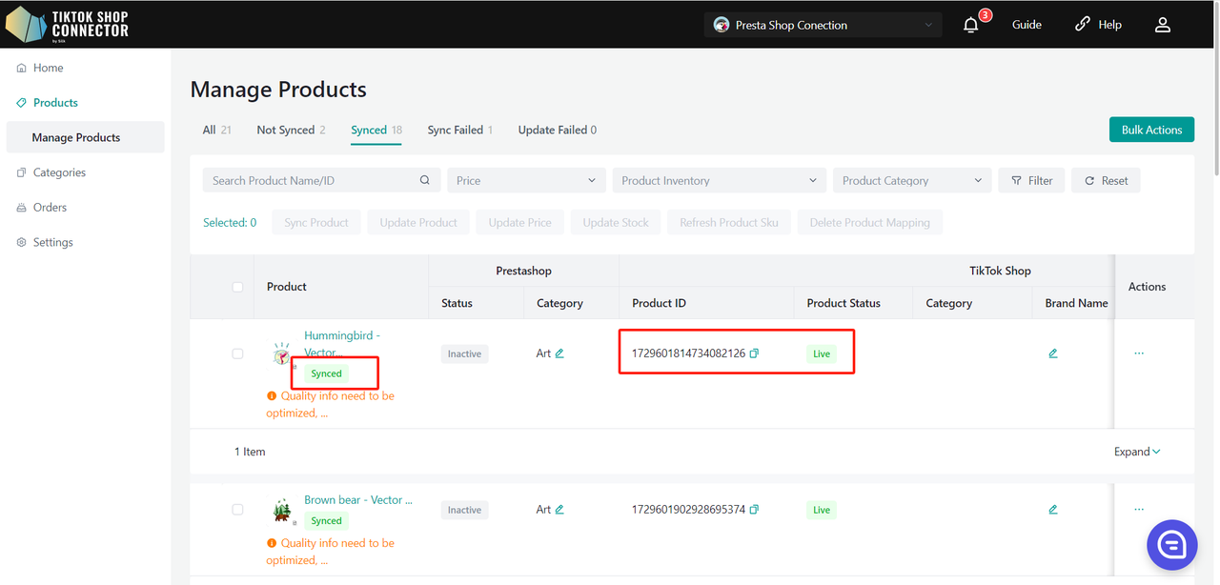Click the Brown bear quality info warning icon
The height and width of the screenshot is (585, 1220).
click(x=272, y=543)
